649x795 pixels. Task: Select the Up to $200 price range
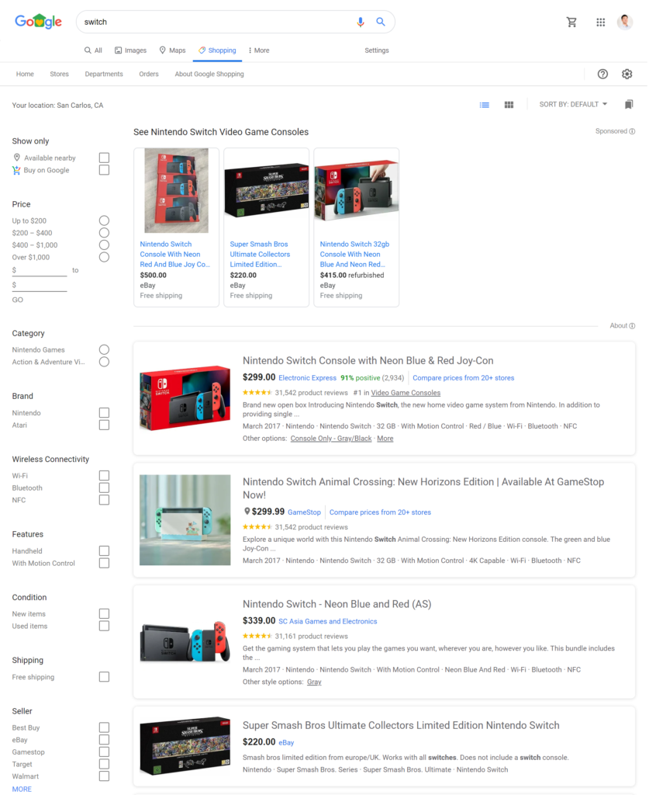point(104,220)
